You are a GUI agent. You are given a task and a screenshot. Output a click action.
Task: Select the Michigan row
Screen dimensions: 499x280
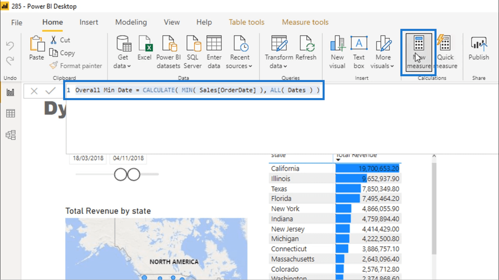pyautogui.click(x=335, y=239)
